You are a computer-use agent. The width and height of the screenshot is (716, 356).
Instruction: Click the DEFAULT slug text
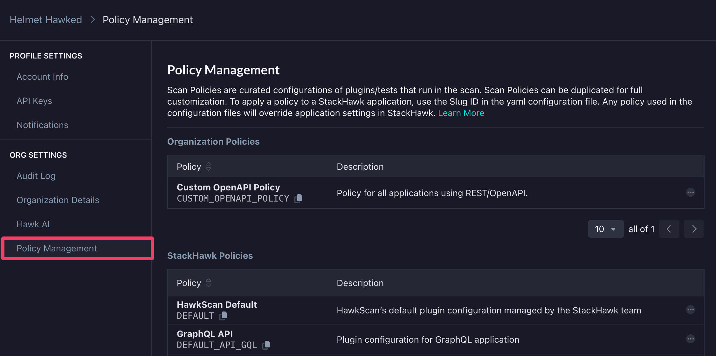click(x=196, y=316)
